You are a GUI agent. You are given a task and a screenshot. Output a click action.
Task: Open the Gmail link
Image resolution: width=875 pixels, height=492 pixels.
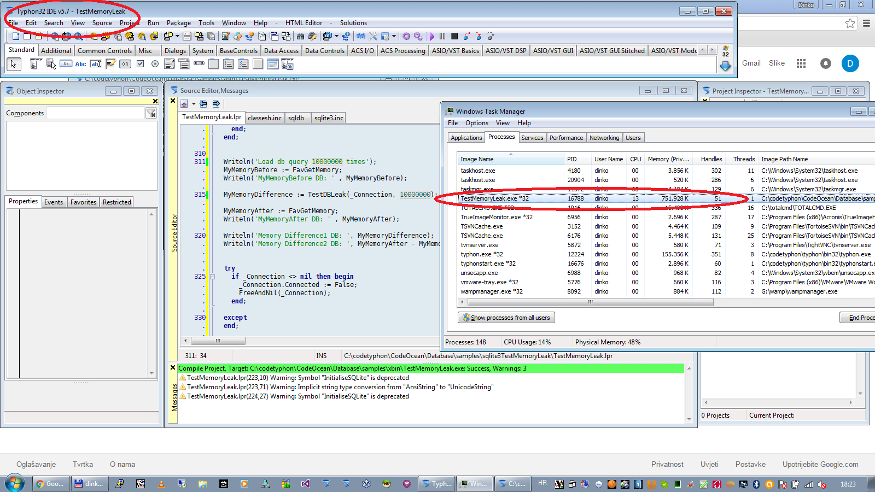click(x=751, y=63)
